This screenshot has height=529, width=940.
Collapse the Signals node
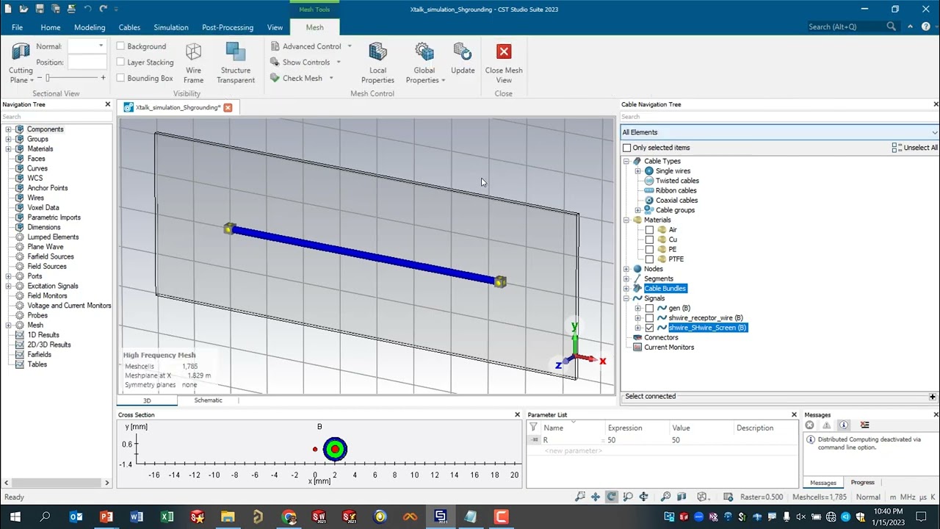click(626, 298)
